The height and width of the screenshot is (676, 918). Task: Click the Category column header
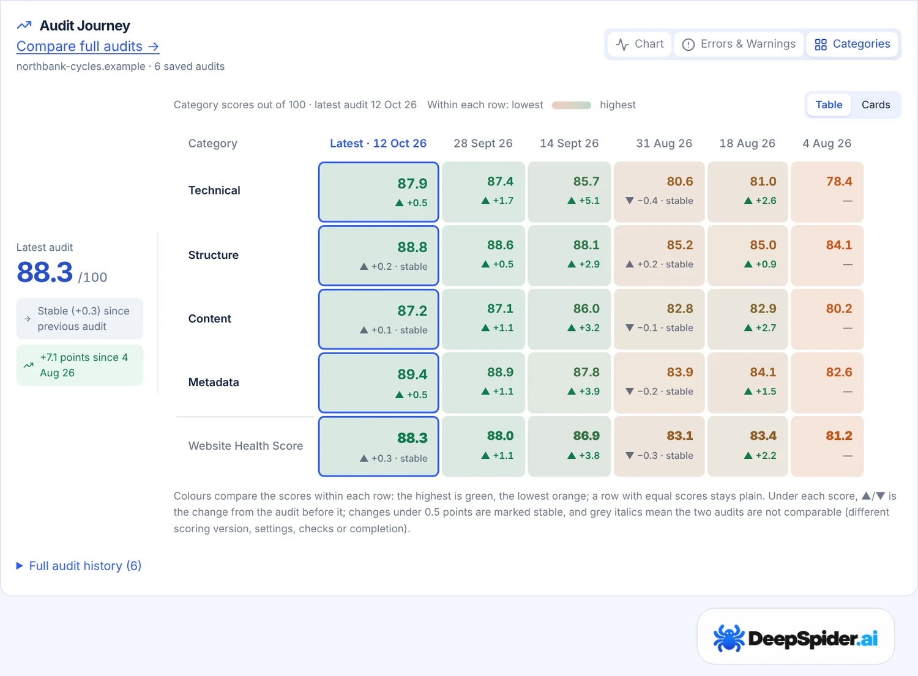coord(212,143)
